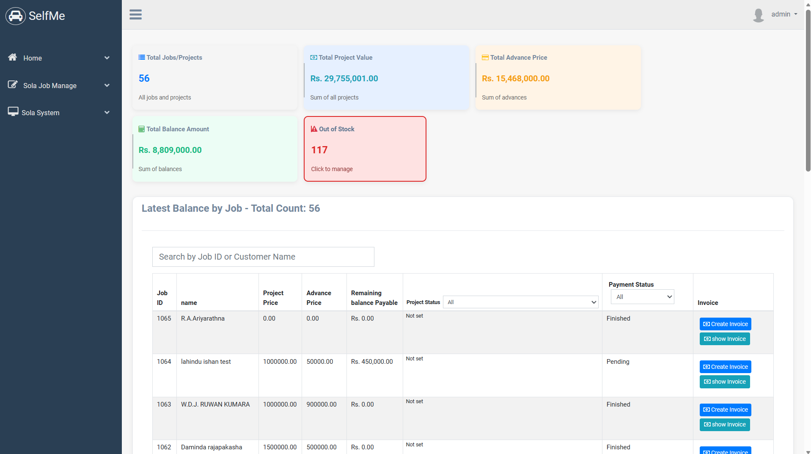Toggle the hamburger sidebar menu icon
811x454 pixels.
coord(135,14)
